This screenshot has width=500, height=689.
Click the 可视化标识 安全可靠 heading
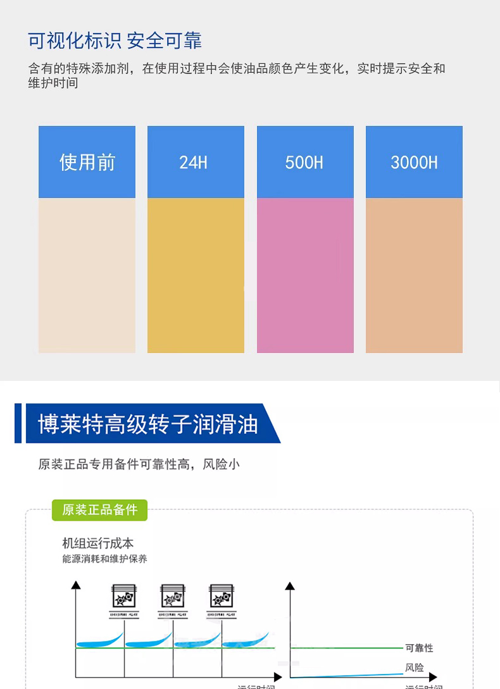[115, 40]
